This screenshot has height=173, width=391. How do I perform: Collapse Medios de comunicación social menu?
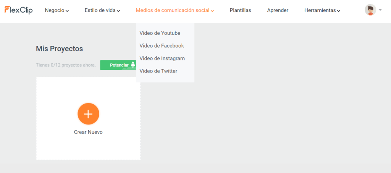[175, 10]
